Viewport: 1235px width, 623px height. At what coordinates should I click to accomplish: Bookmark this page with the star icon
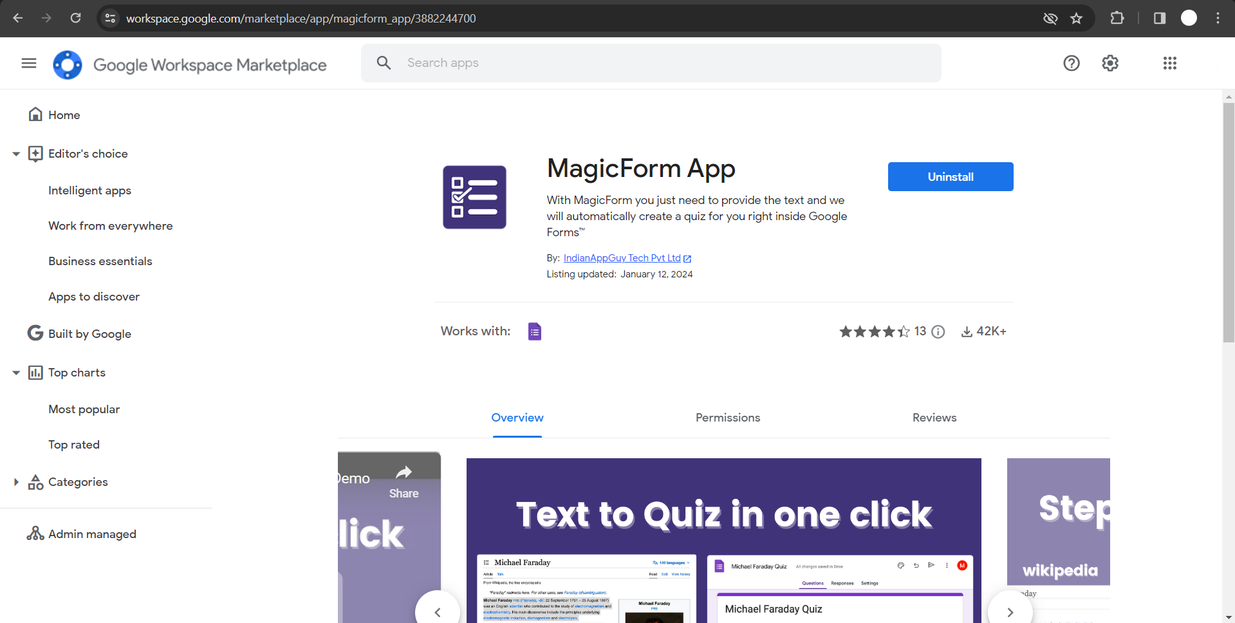(x=1077, y=18)
